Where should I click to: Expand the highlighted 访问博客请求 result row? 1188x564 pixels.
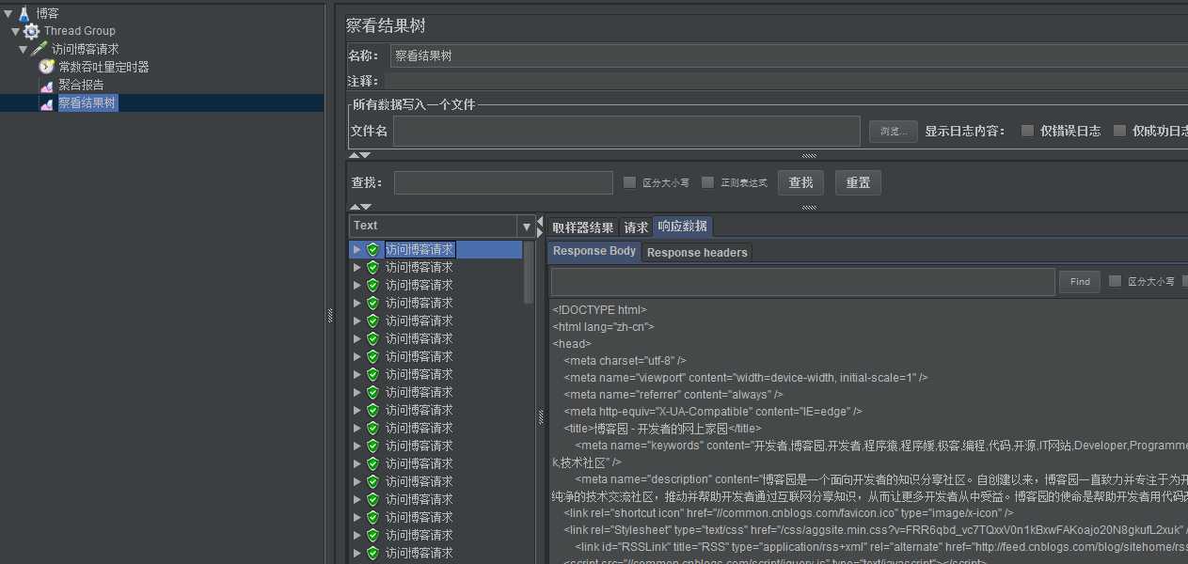[x=356, y=250]
